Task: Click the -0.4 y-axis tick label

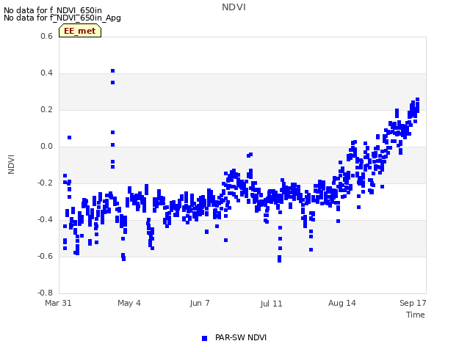Action: [x=45, y=220]
